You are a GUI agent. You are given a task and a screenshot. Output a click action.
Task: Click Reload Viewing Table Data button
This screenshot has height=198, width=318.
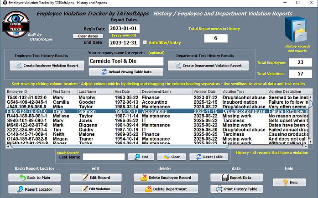pos(126,72)
